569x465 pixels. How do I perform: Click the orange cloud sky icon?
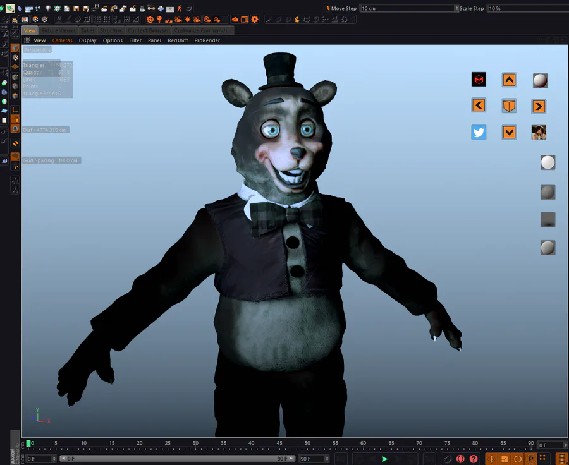tap(235, 19)
